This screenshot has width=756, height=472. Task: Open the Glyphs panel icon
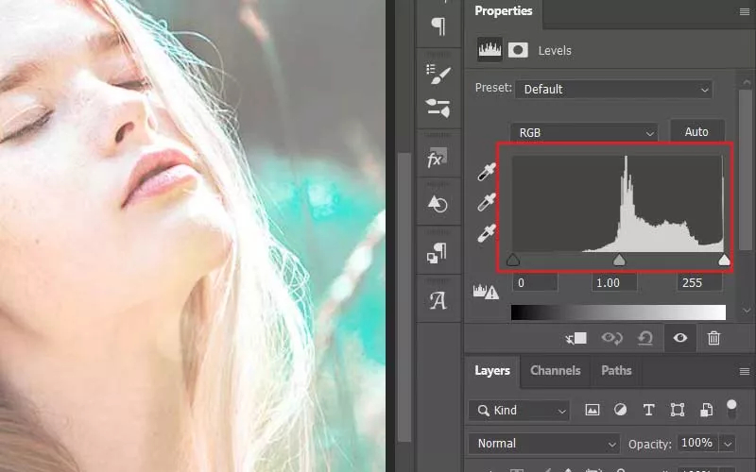point(438,300)
